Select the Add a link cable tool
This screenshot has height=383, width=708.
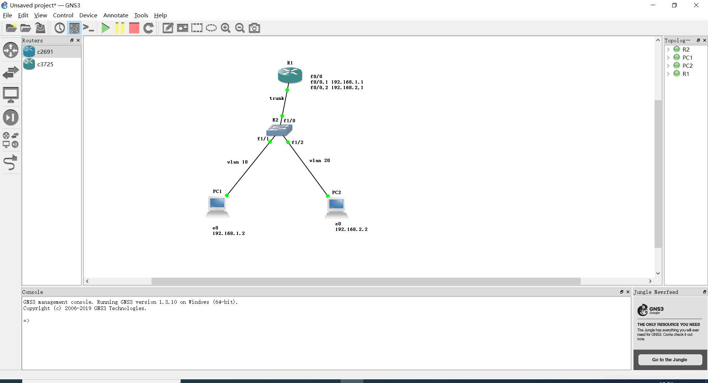[x=11, y=162]
